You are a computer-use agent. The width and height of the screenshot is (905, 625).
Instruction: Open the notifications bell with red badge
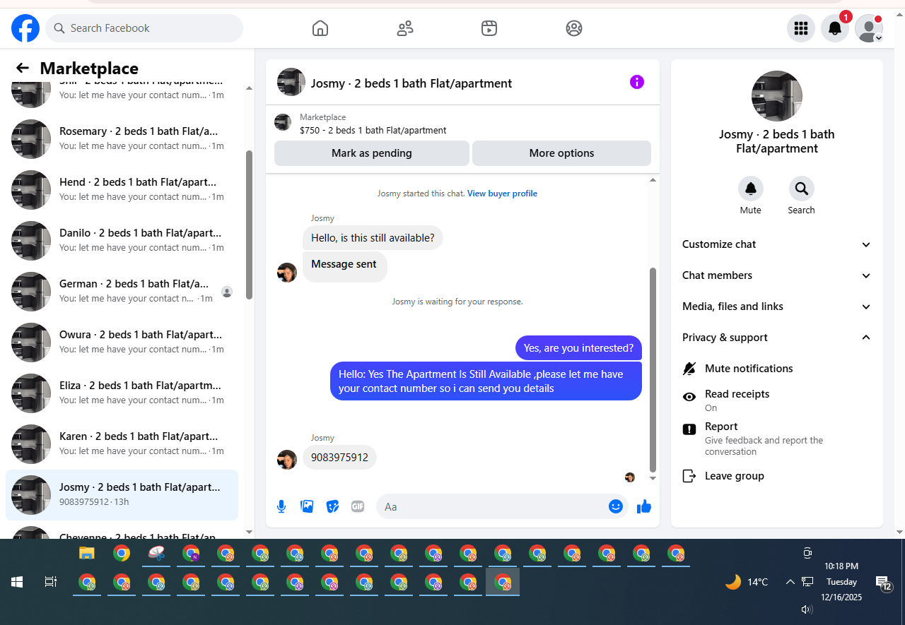835,28
